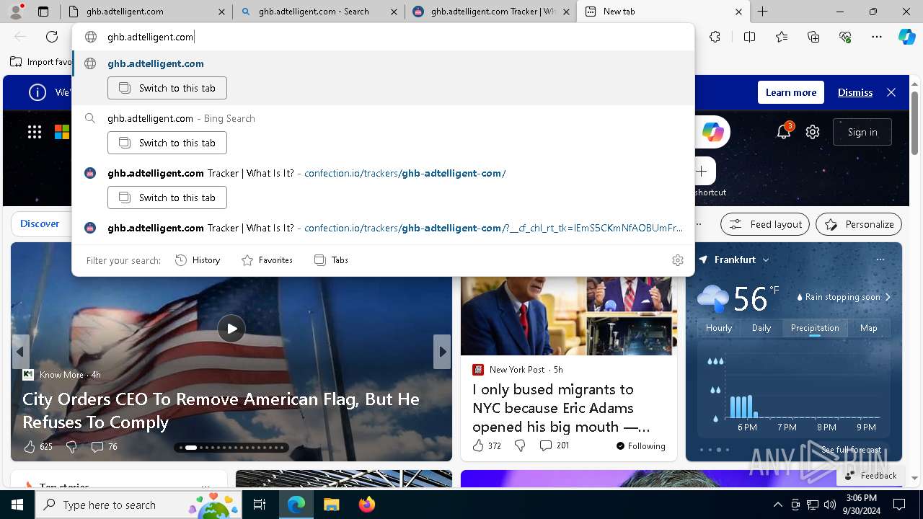923x519 pixels.
Task: Open Import favorites bookmark item
Action: [x=41, y=62]
